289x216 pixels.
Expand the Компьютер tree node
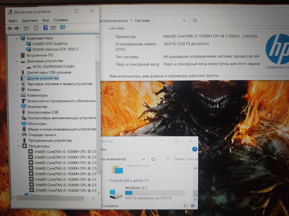click(18, 107)
